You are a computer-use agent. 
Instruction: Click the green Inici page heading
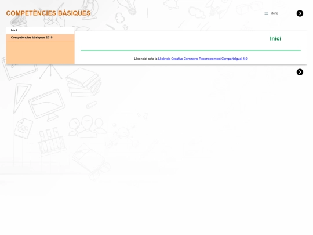click(275, 38)
